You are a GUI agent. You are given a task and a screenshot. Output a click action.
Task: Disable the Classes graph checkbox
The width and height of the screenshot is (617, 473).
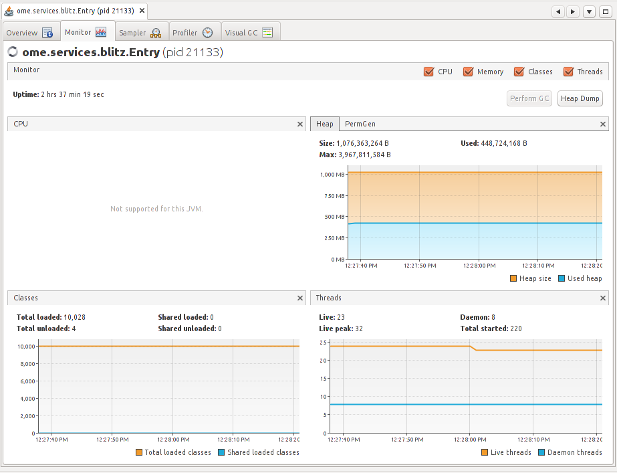pos(518,72)
